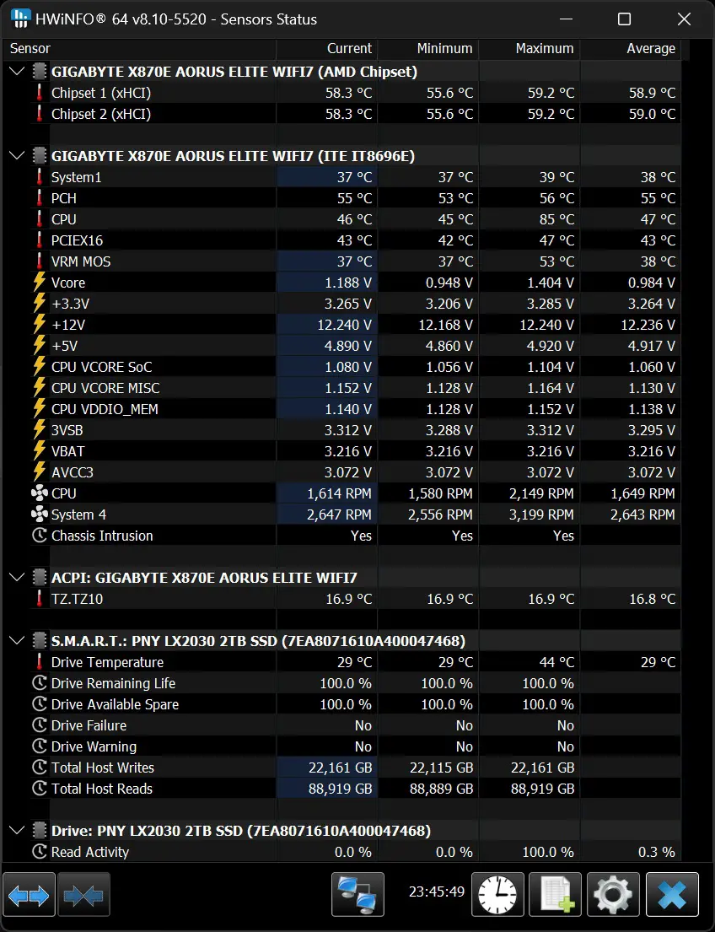Close sensors with the blue X icon
Screen dimensions: 715x932
click(x=672, y=895)
